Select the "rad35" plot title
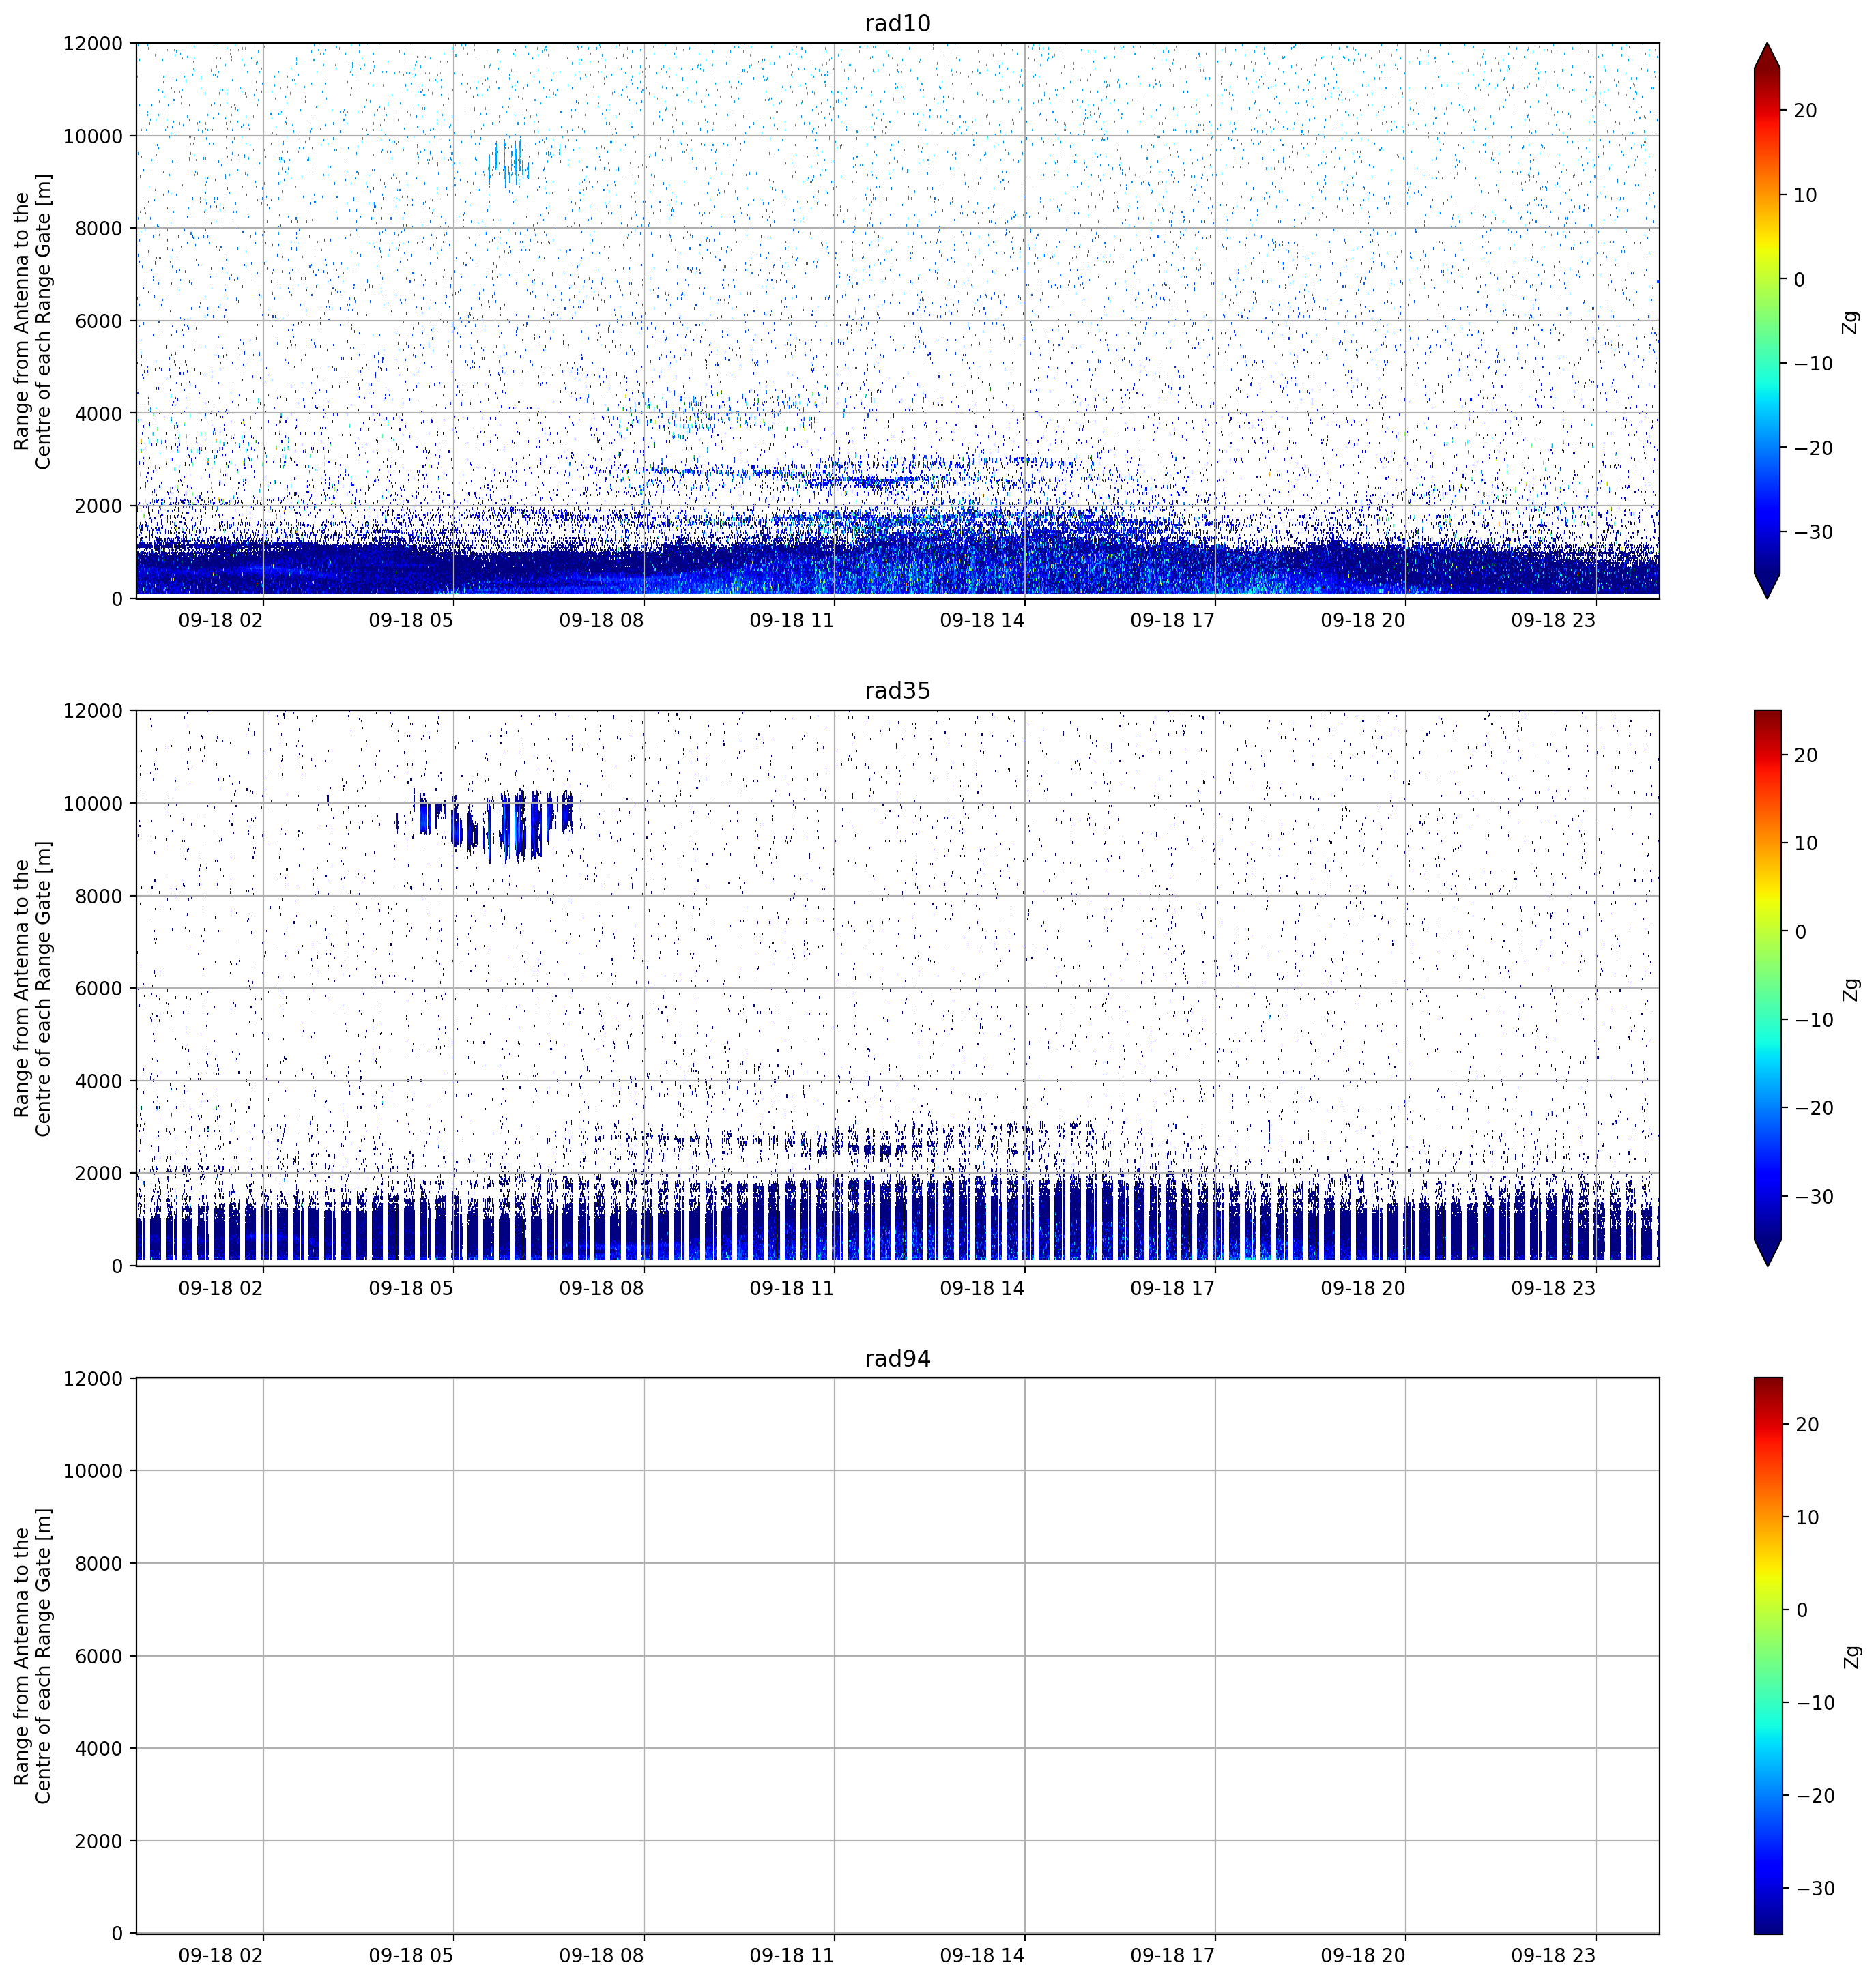 click(x=897, y=691)
